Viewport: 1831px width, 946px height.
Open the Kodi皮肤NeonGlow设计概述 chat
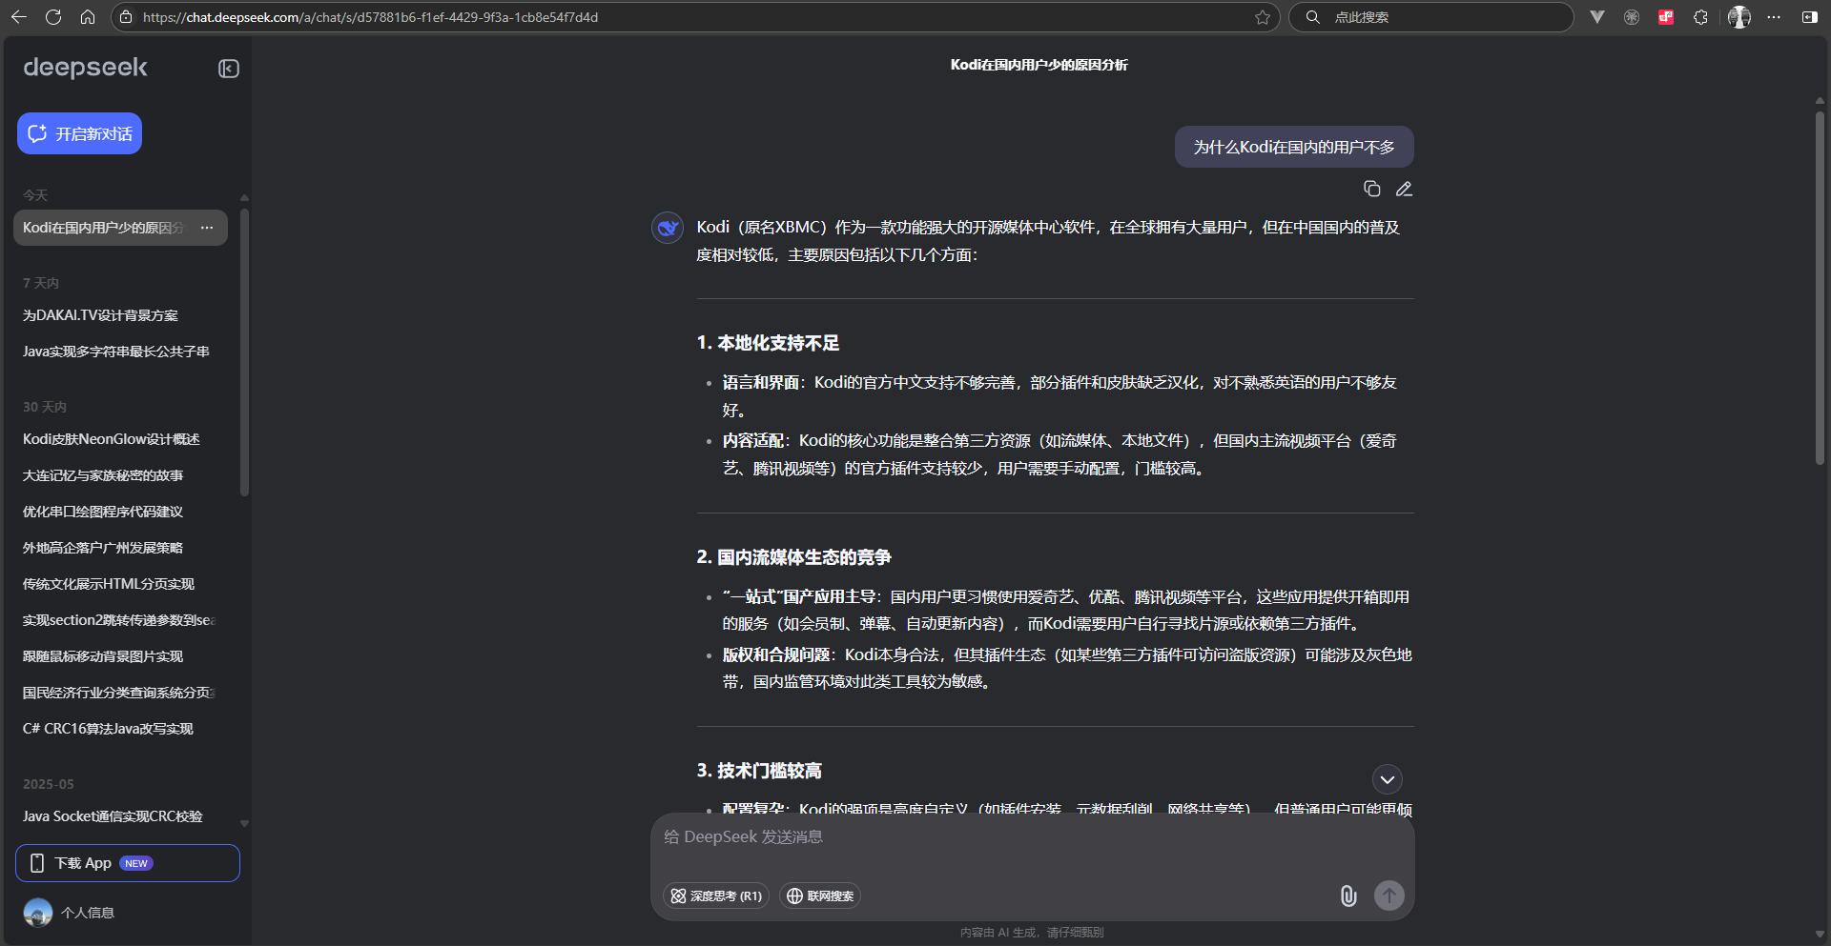click(x=112, y=439)
